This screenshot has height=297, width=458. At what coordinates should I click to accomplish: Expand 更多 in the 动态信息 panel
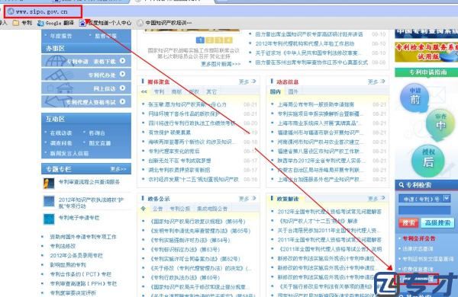coord(376,81)
